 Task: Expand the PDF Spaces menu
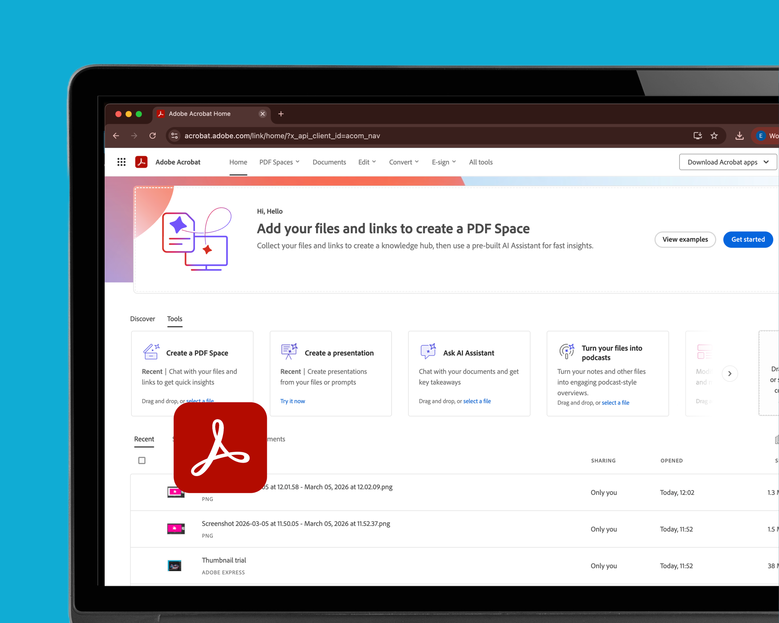point(279,162)
